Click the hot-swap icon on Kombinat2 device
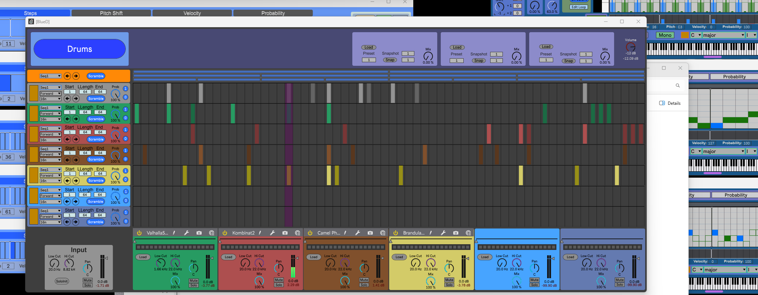758x295 pixels. click(x=298, y=233)
